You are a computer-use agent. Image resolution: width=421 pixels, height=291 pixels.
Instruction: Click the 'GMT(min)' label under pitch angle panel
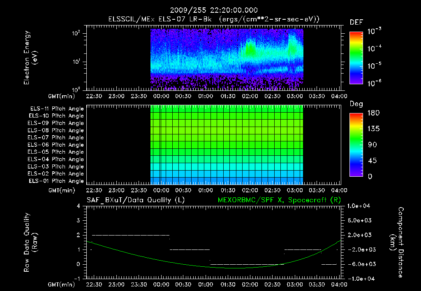(62, 190)
